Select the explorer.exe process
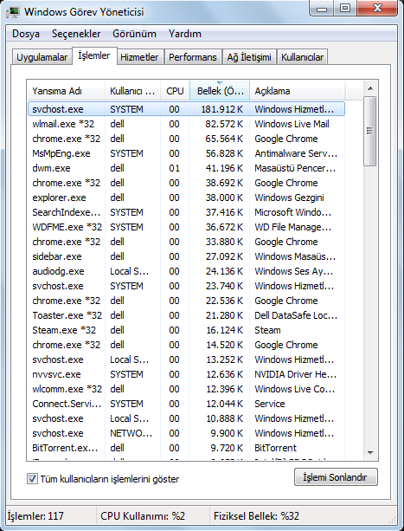The width and height of the screenshot is (404, 531). coord(186,198)
